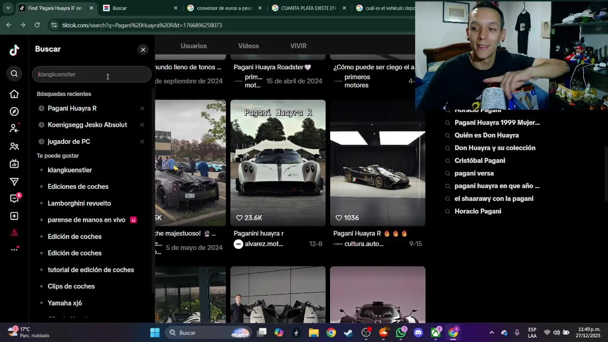Click the heart icon showing 1036 likes
Viewport: 608px width, 342px height.
[339, 218]
